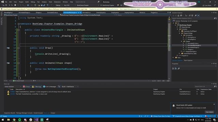Click the bookmark icon in the toolbar
Viewport: 218px width, 122px height.
(x=15, y=5)
